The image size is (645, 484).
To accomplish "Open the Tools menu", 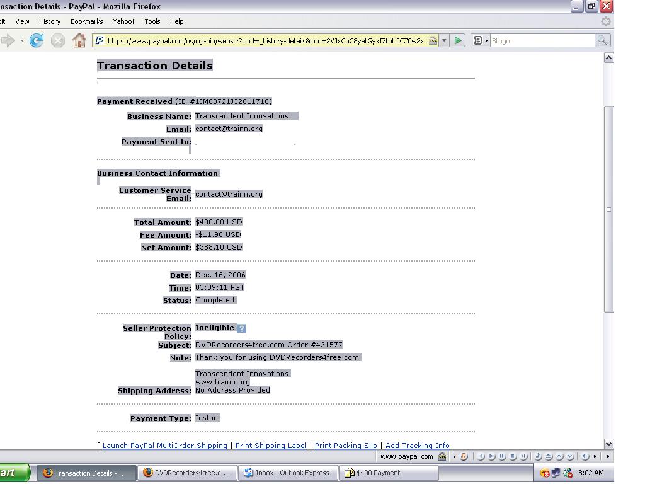I will click(152, 21).
